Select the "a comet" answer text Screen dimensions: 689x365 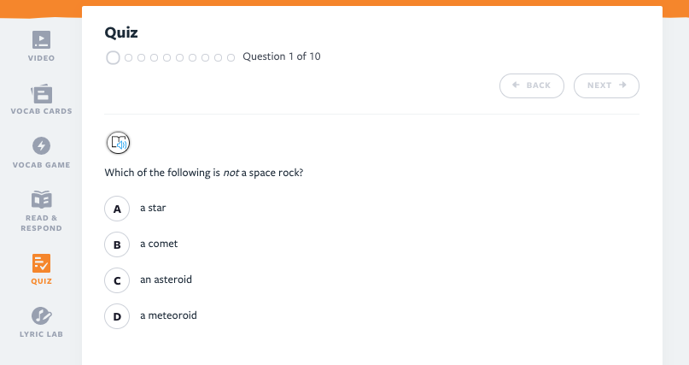159,244
